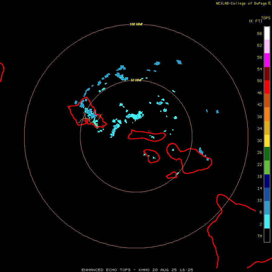The image size is (272, 272).
Task: Pick the yellow legend swatch
Action: tap(267, 141)
